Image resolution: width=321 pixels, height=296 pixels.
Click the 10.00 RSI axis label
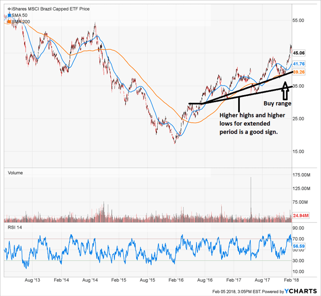pyautogui.click(x=298, y=271)
